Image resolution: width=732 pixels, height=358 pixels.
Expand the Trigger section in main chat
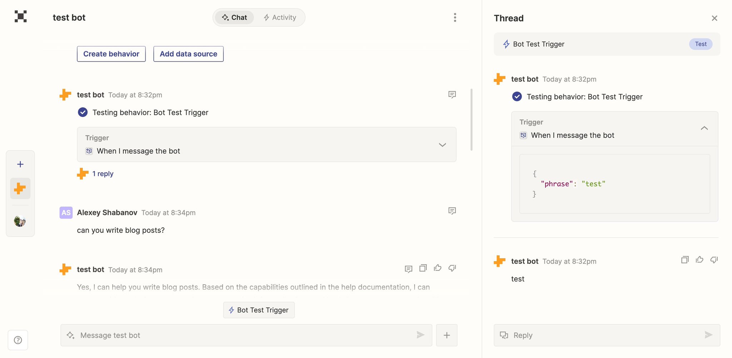(x=442, y=145)
